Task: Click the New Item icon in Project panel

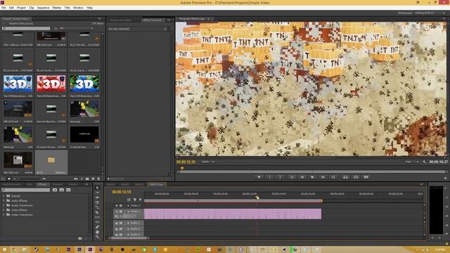Action: click(93, 179)
